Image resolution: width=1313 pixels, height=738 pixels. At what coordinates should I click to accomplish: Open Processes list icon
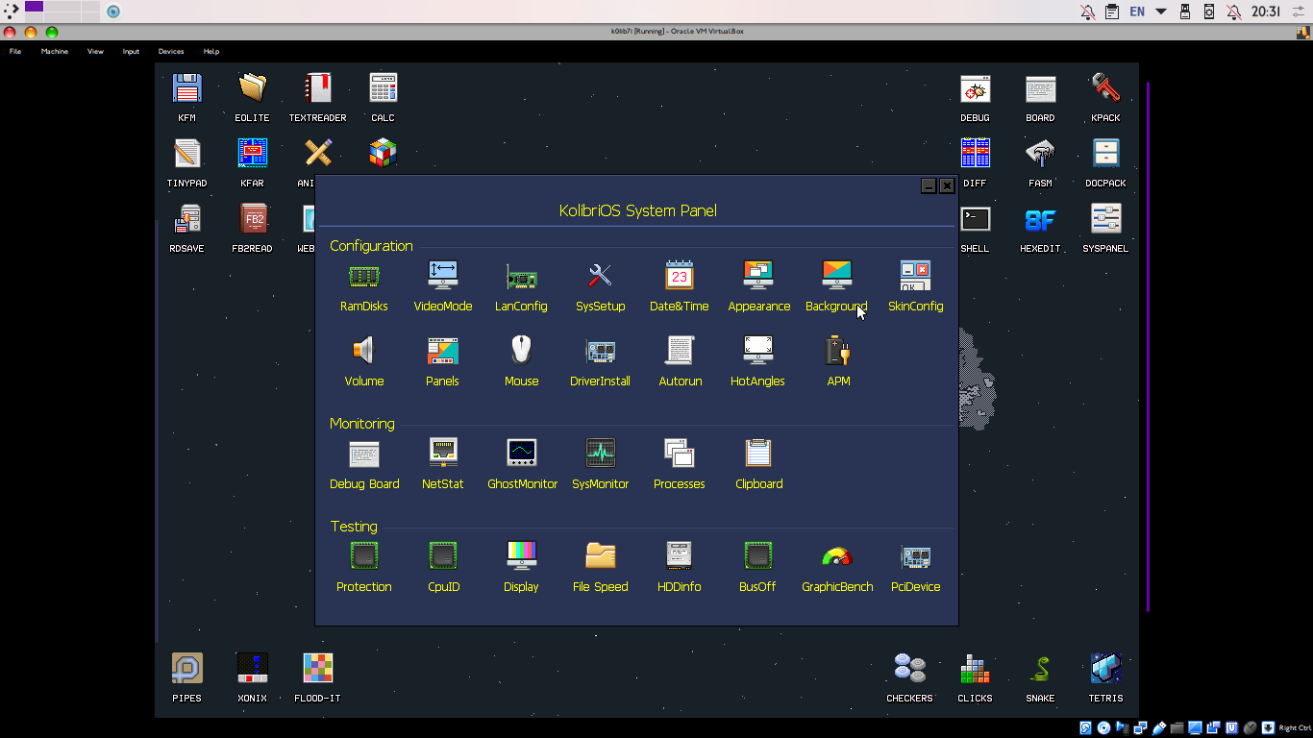(x=680, y=454)
